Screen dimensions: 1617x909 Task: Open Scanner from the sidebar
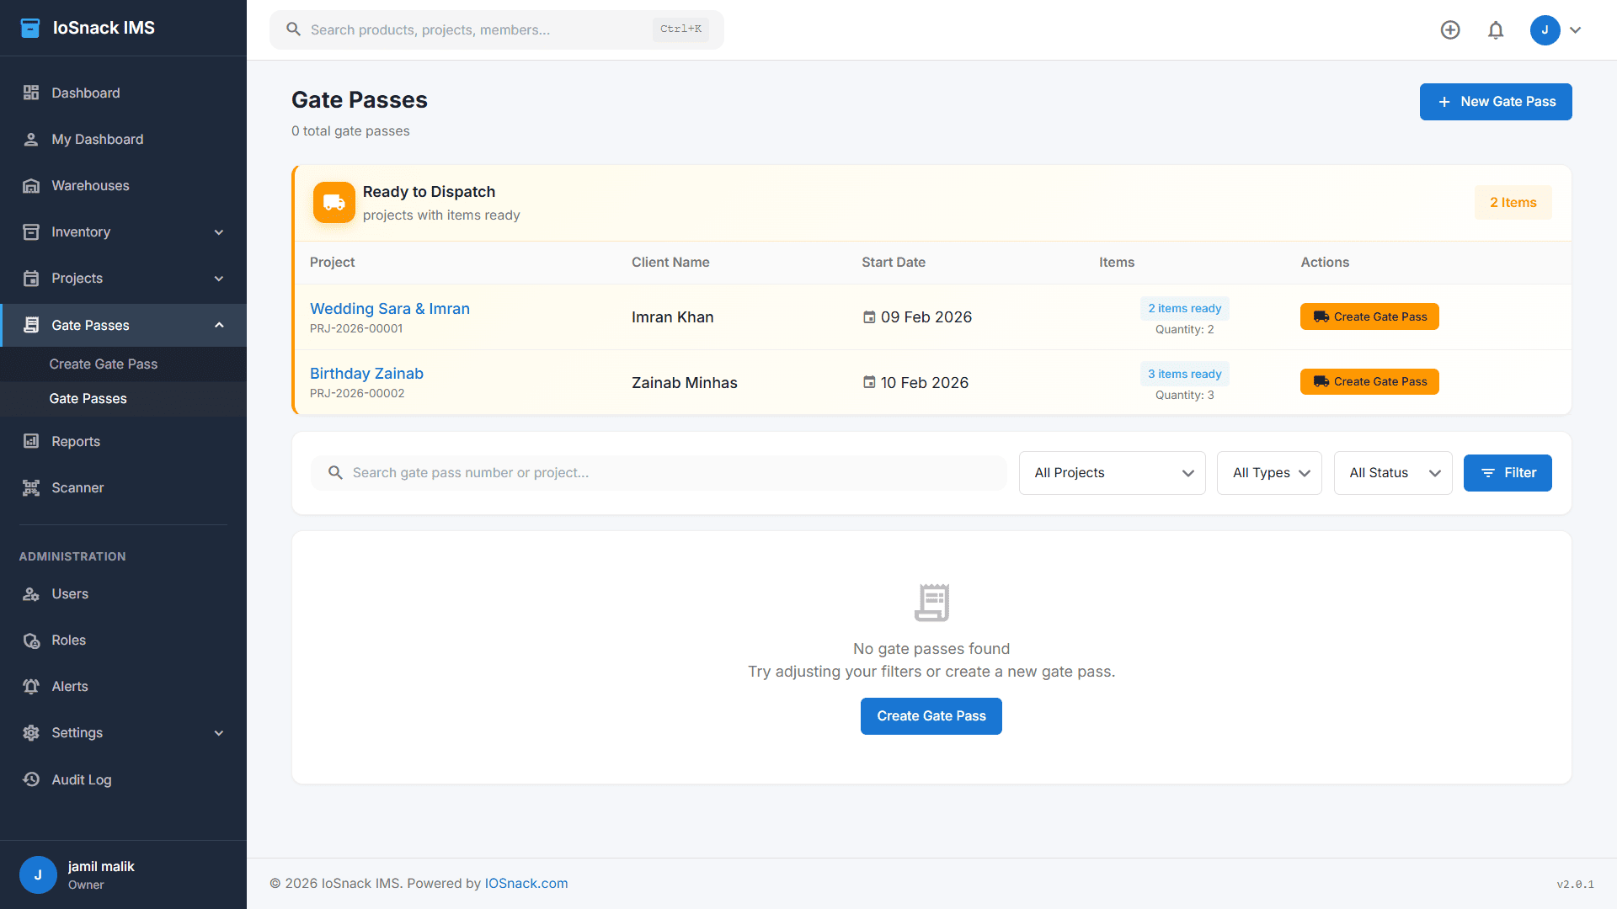point(77,487)
